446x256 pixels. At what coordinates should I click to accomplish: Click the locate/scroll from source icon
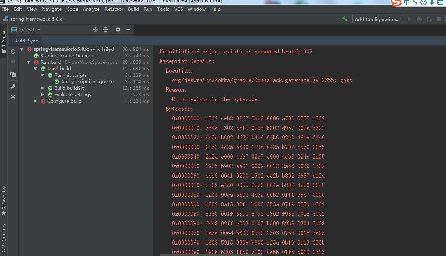[x=96, y=29]
